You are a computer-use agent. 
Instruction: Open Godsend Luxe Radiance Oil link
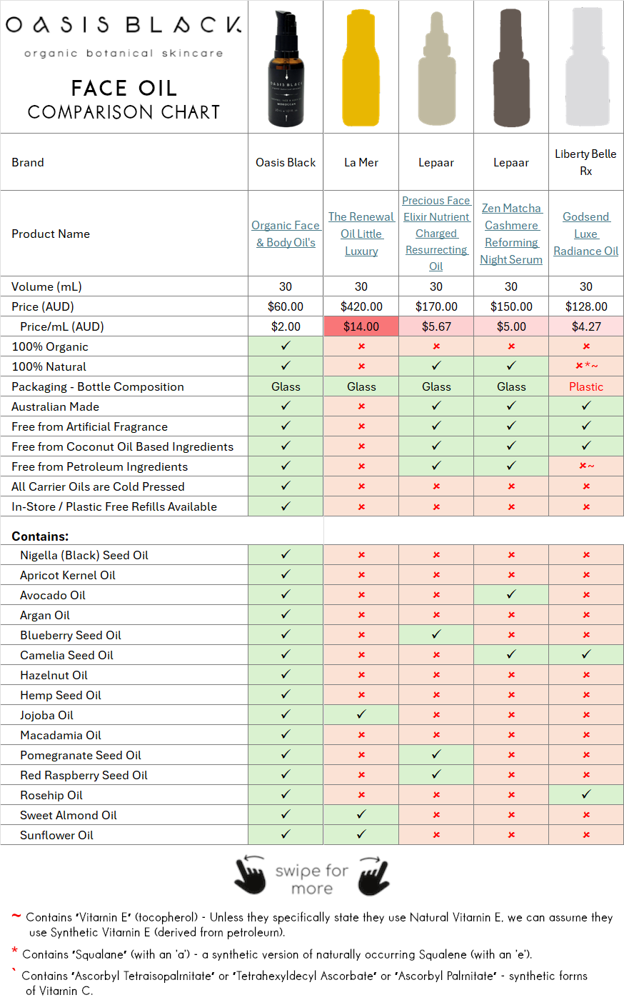[x=586, y=234]
